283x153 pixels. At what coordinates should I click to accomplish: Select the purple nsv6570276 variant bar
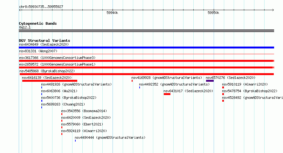[x=210, y=81]
